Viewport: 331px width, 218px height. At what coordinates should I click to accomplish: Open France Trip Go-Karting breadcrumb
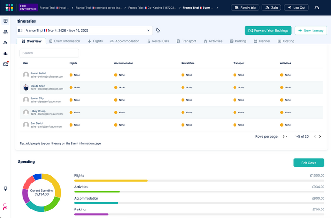point(152,8)
